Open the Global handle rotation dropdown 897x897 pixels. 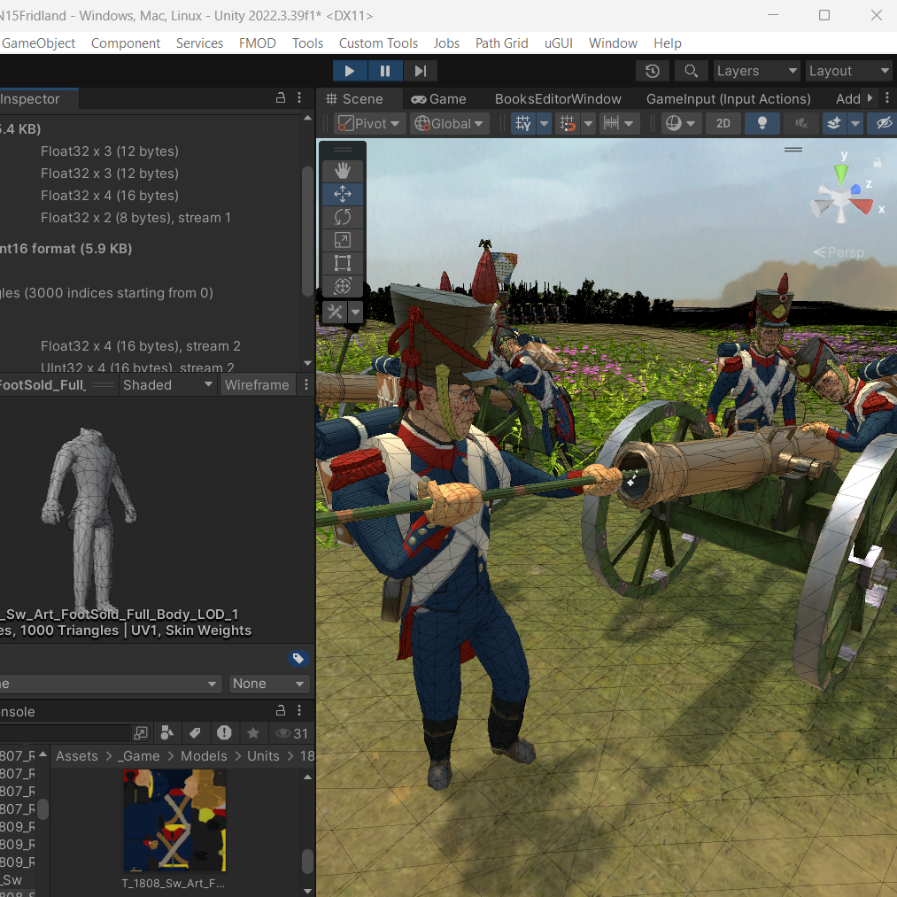(449, 124)
